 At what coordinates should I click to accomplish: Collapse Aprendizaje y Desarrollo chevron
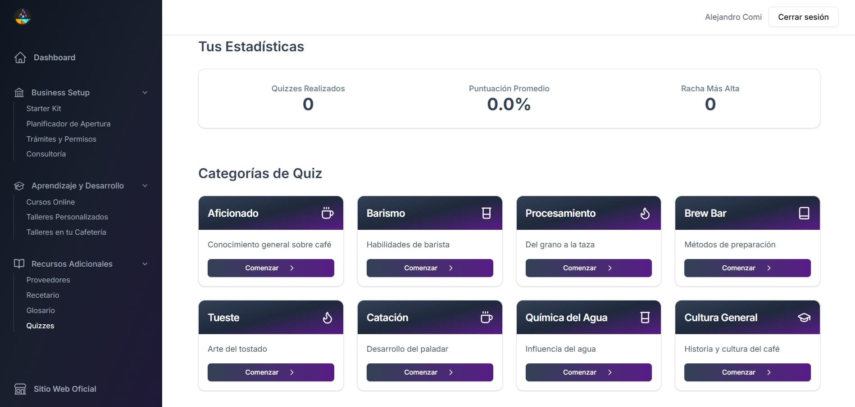click(x=145, y=186)
